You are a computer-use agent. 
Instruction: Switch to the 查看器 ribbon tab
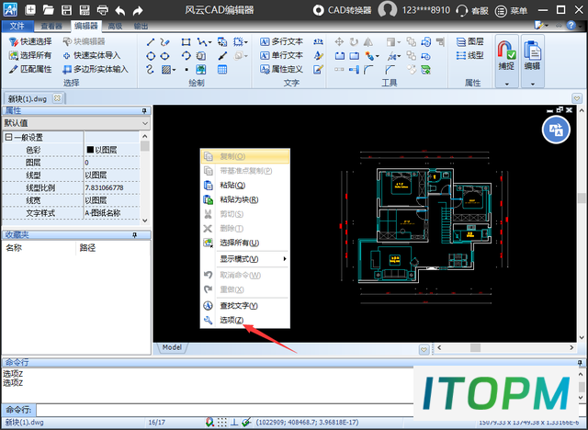tap(51, 26)
